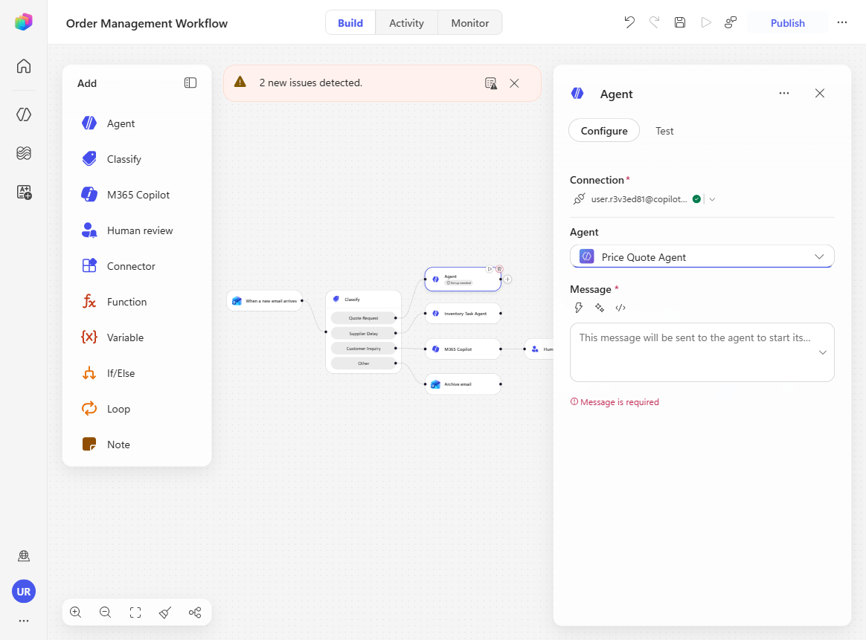Image resolution: width=866 pixels, height=640 pixels.
Task: Open the Price Quote Agent dropdown
Action: tap(702, 257)
